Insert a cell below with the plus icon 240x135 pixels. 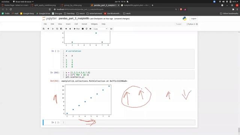[48, 29]
